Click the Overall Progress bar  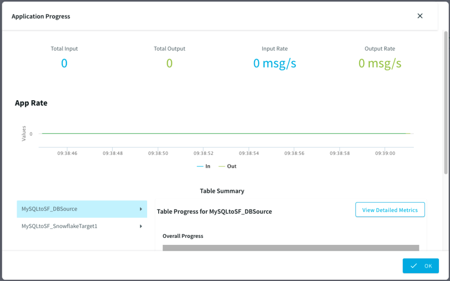click(x=290, y=247)
